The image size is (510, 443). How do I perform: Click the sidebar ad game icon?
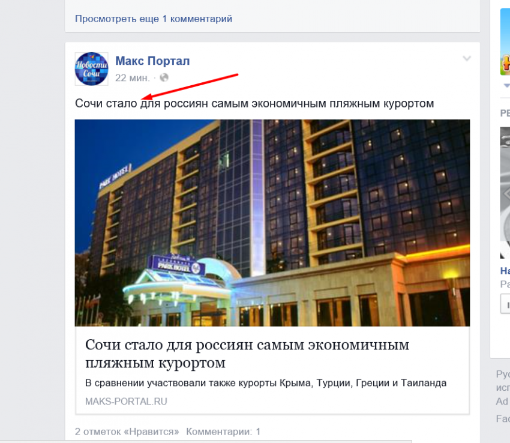[x=505, y=42]
